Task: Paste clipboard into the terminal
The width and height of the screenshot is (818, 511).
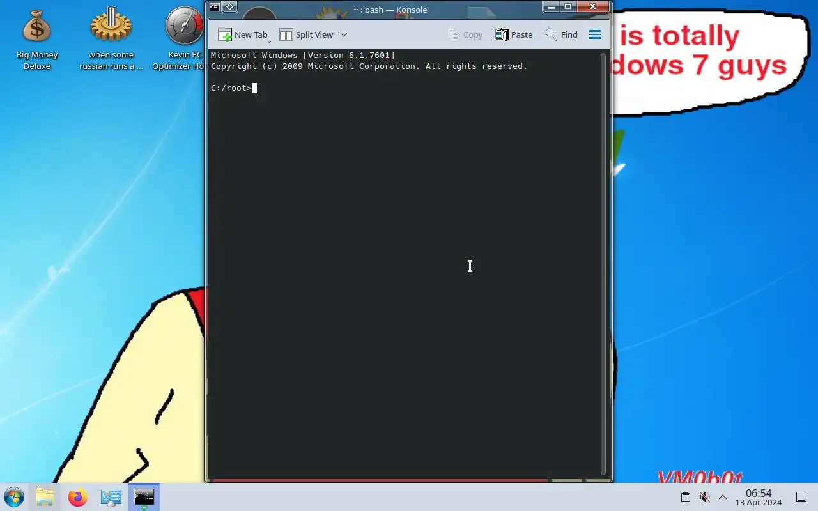Action: (513, 35)
